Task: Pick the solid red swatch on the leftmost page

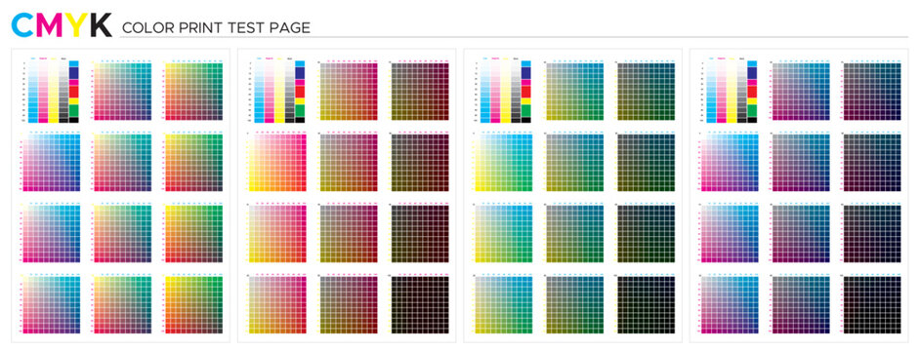Action: pyautogui.click(x=73, y=92)
